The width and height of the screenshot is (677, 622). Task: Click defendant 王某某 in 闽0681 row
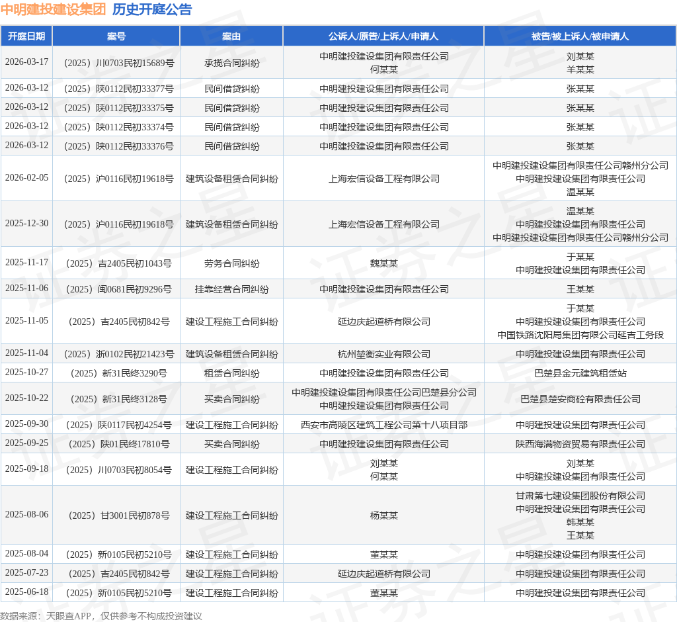tap(580, 289)
